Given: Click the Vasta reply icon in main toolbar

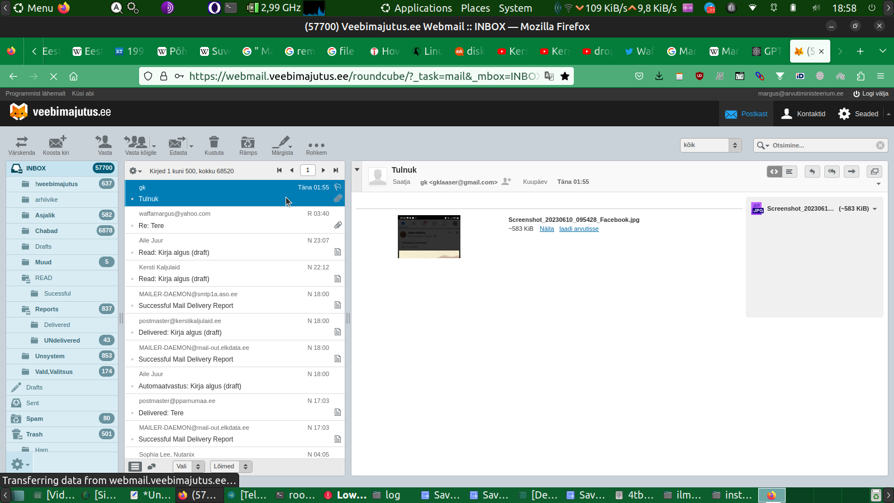Looking at the screenshot, I should click(x=104, y=145).
